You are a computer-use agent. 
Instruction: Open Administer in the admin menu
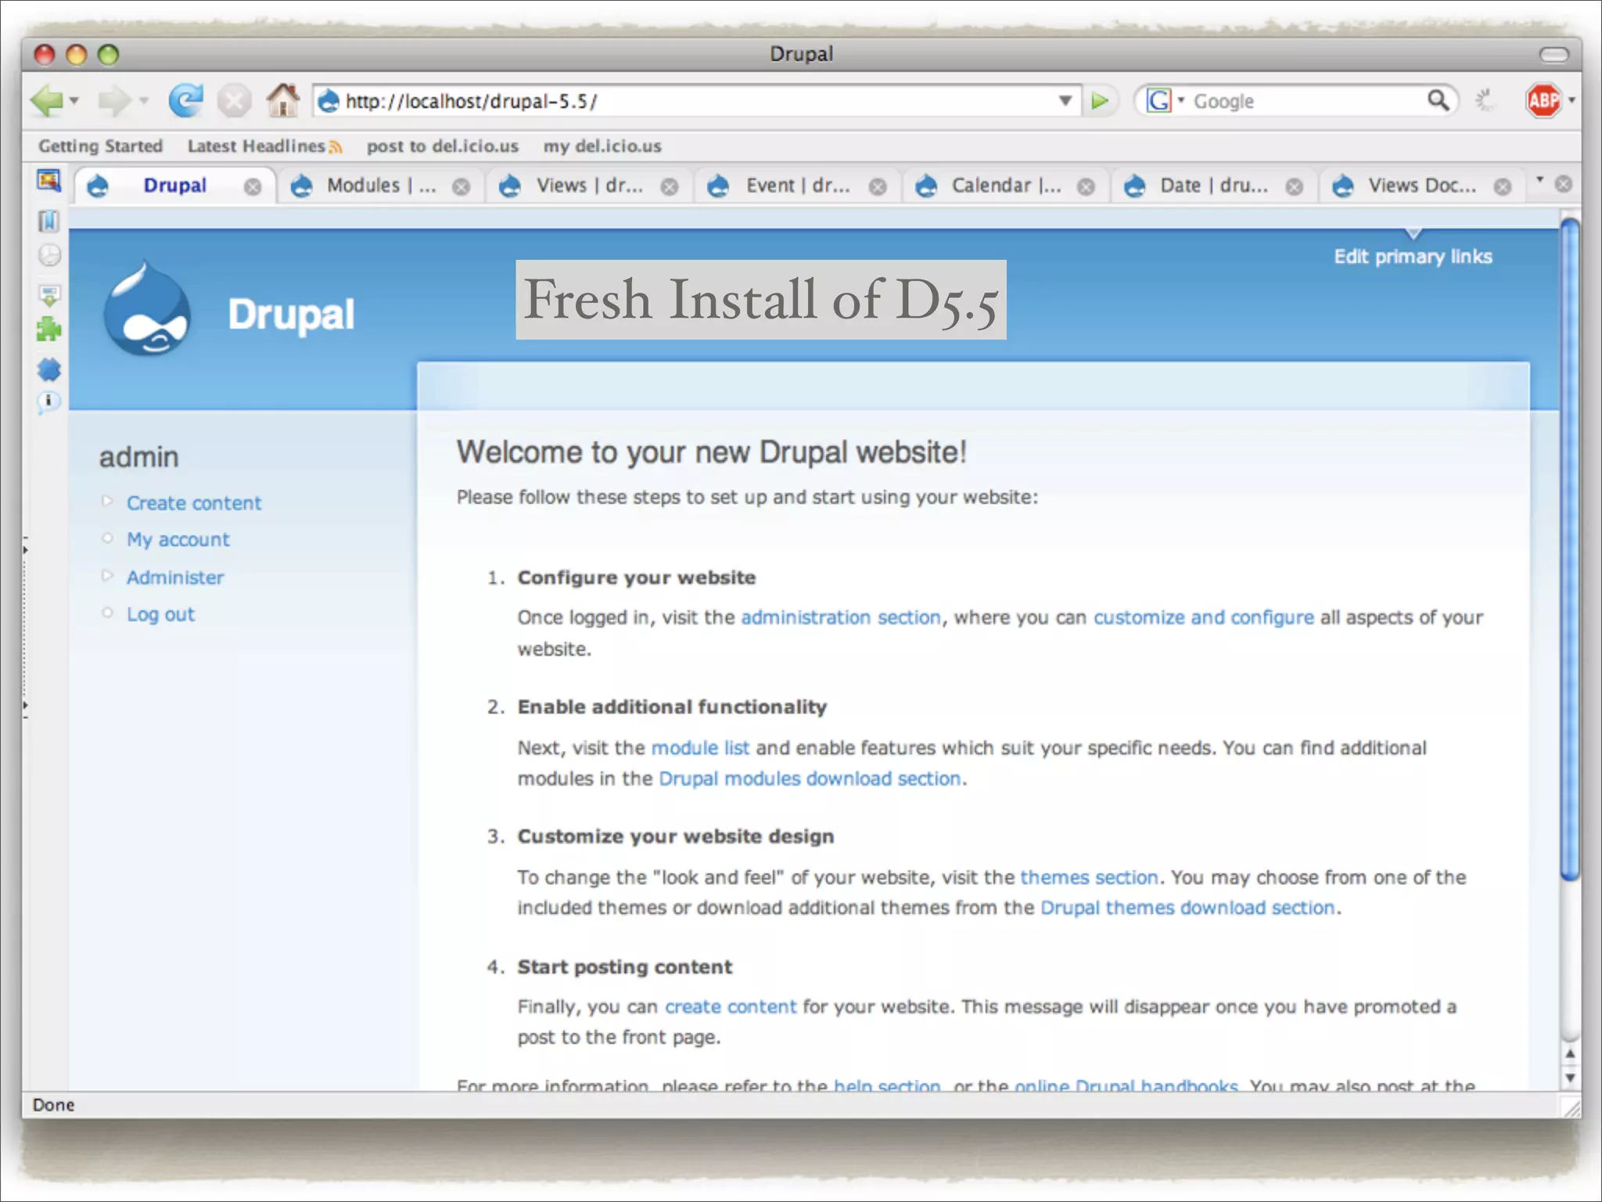point(175,578)
